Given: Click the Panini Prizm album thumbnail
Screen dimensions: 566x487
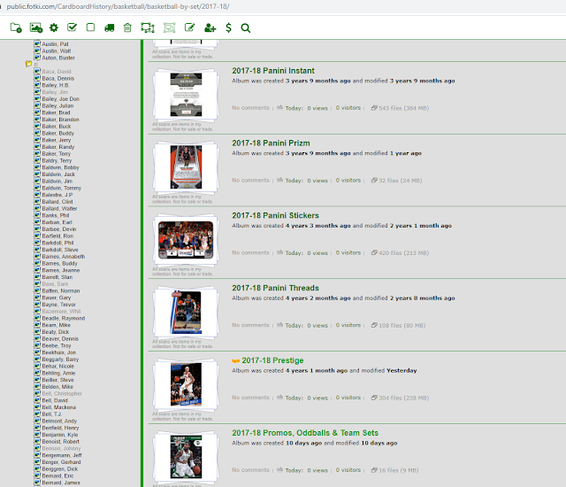Looking at the screenshot, I should point(186,167).
